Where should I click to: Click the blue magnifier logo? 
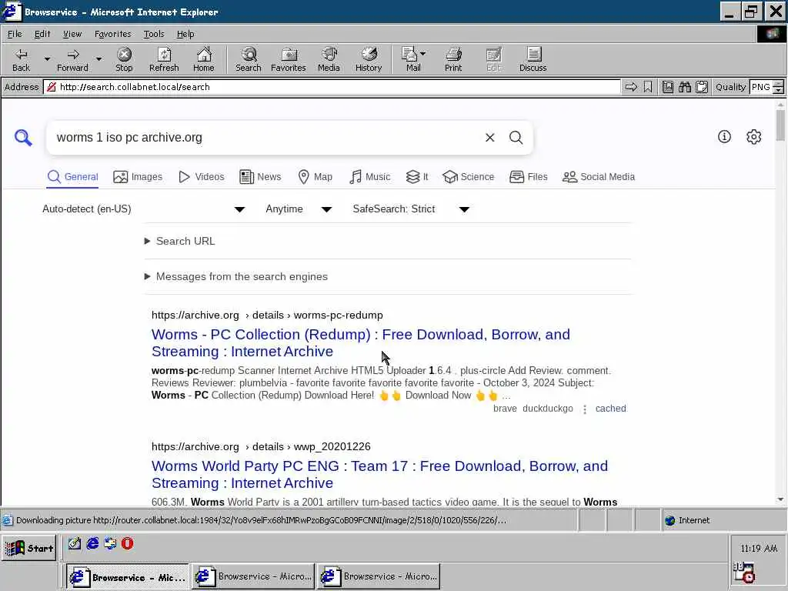pos(23,137)
